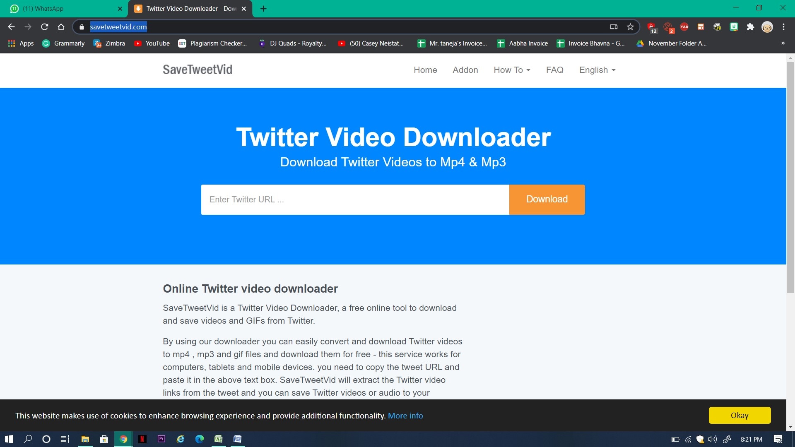This screenshot has height=447, width=795.
Task: Bookmark this page with the star icon
Action: click(630, 27)
